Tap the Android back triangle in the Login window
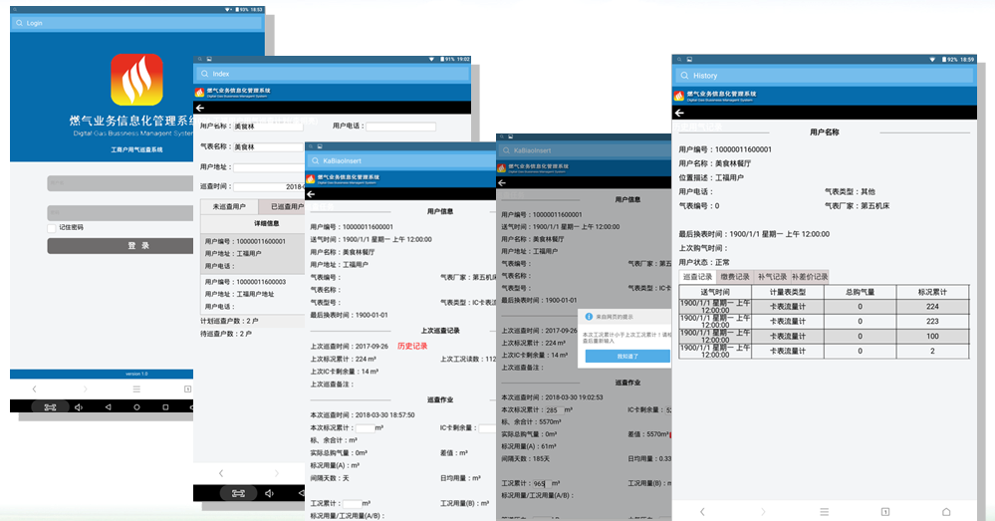Screen dimensions: 995x521 click(108, 407)
